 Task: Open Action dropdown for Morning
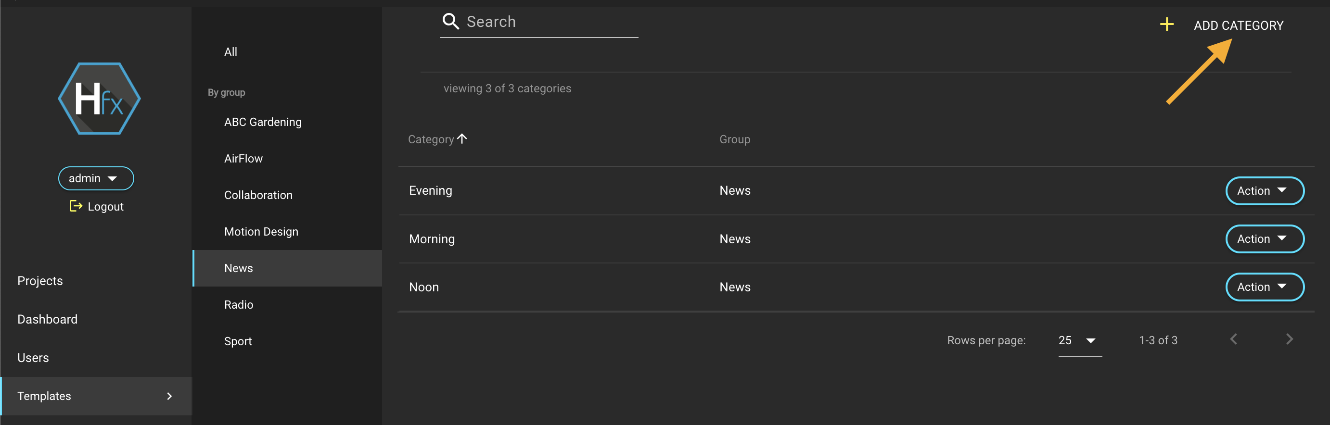(1264, 239)
